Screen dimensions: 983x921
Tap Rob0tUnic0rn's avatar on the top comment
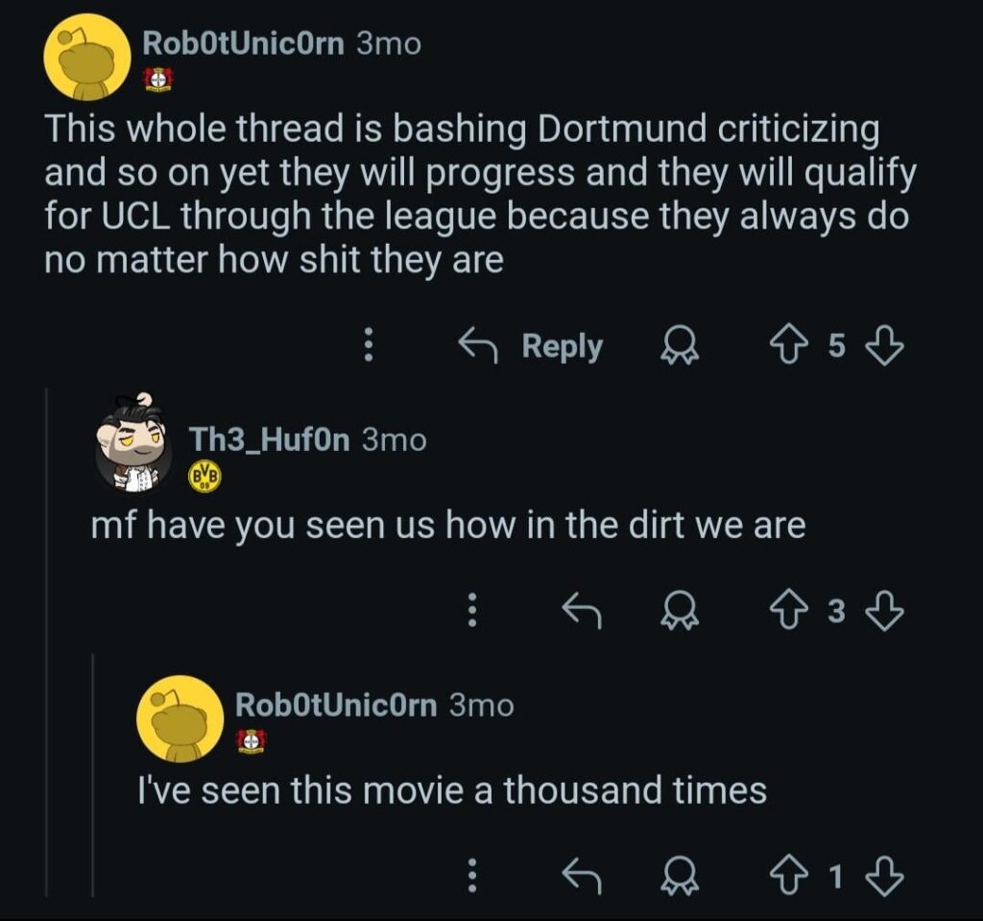(x=86, y=54)
